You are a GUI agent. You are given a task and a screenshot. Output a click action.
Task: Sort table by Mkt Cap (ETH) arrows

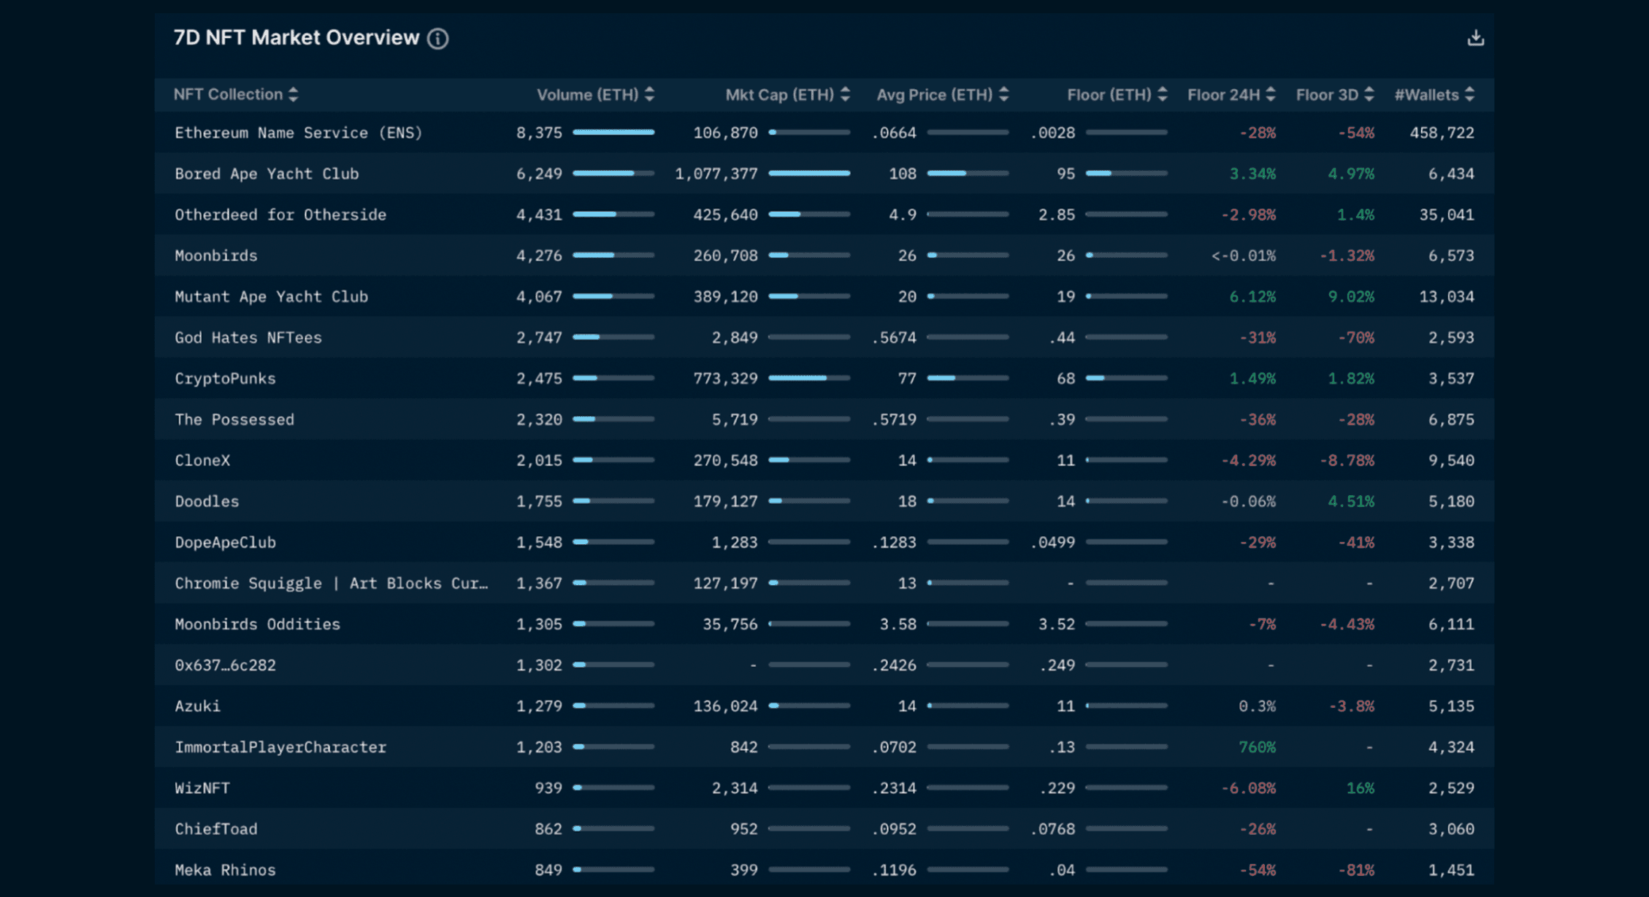tap(845, 94)
